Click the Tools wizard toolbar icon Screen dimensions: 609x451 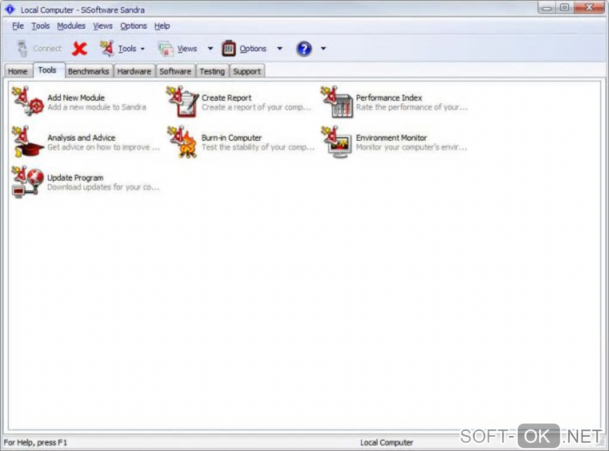click(x=107, y=48)
